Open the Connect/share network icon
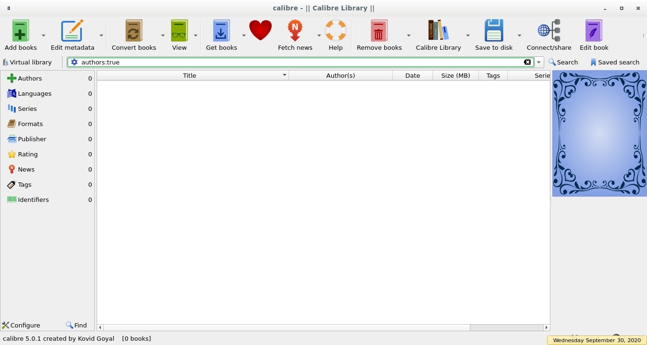Image resolution: width=647 pixels, height=345 pixels. click(x=549, y=31)
